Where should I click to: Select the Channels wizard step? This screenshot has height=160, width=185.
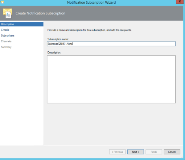pos(6,41)
